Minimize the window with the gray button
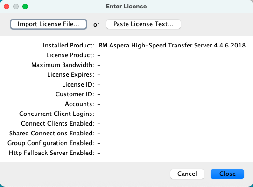Screen dimensions: 253x187 pyautogui.click(x=16, y=7)
